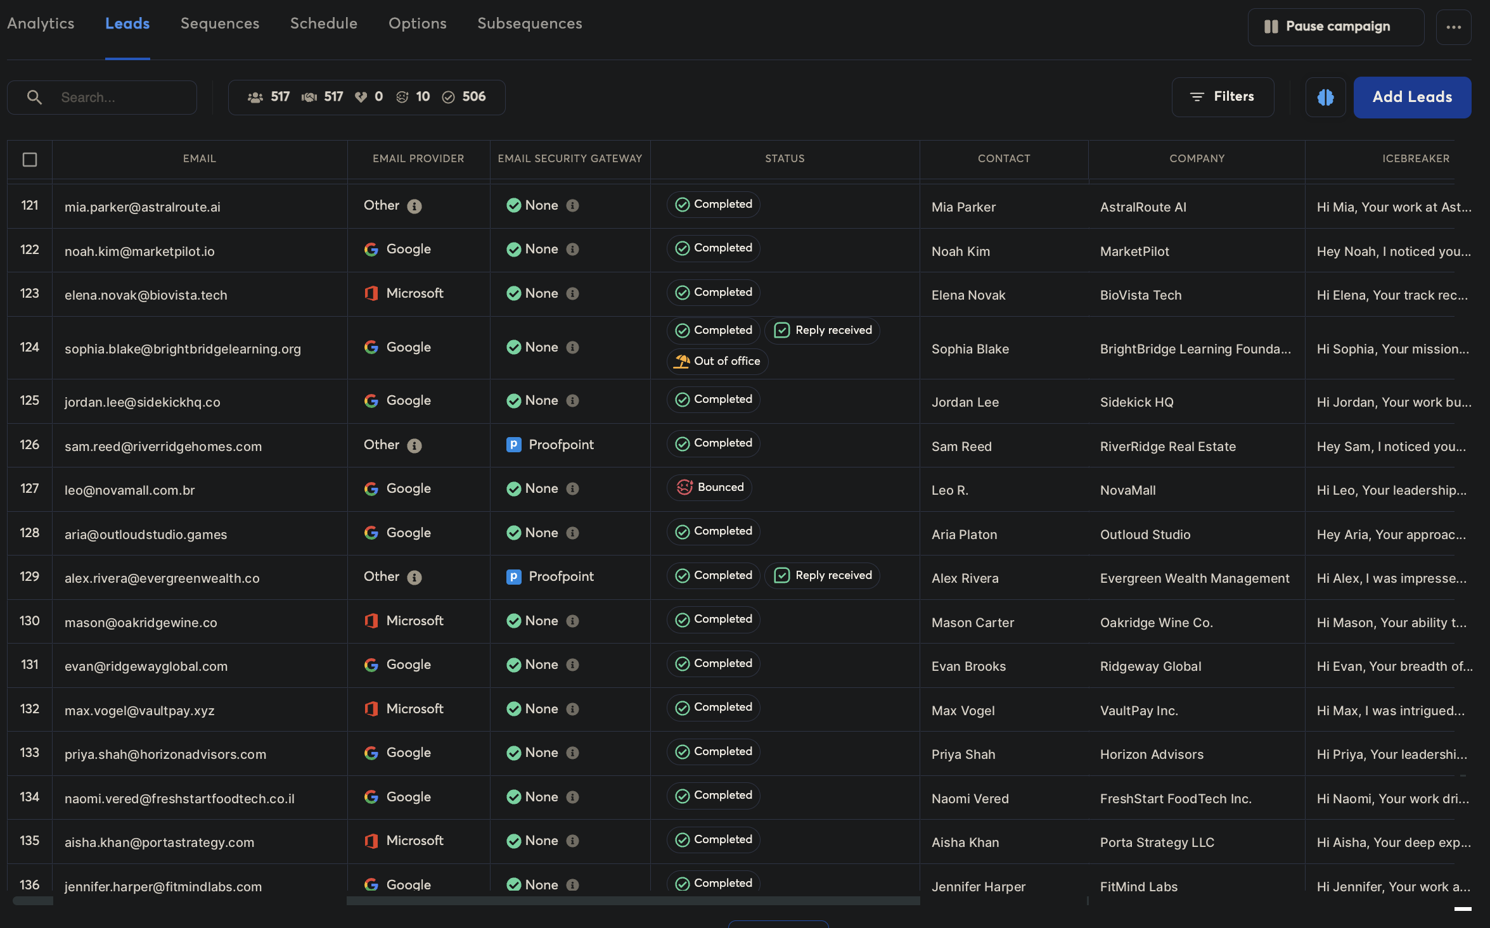Click the Reply received badge for Alex Rivera
The width and height of the screenshot is (1490, 928).
pos(822,575)
